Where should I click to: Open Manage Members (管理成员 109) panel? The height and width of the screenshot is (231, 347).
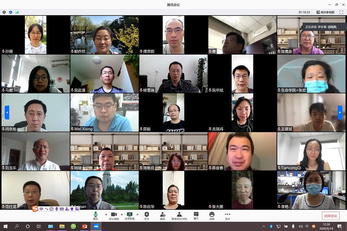coord(179,215)
